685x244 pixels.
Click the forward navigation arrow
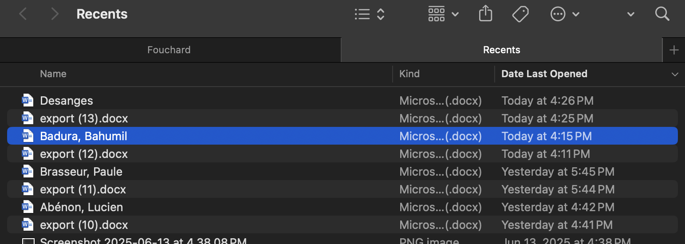point(55,14)
